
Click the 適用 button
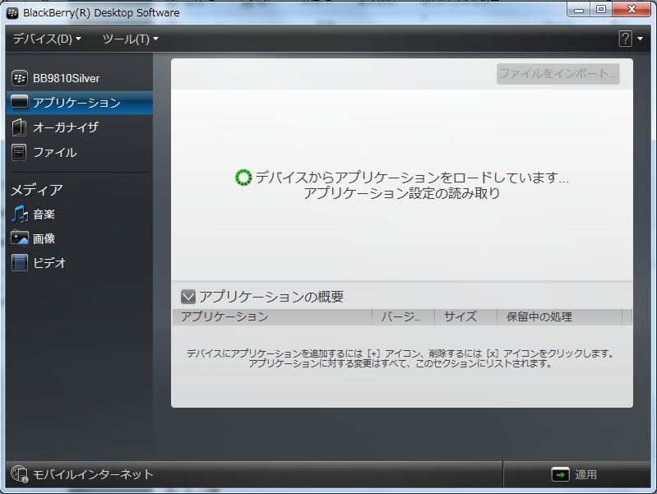(577, 474)
